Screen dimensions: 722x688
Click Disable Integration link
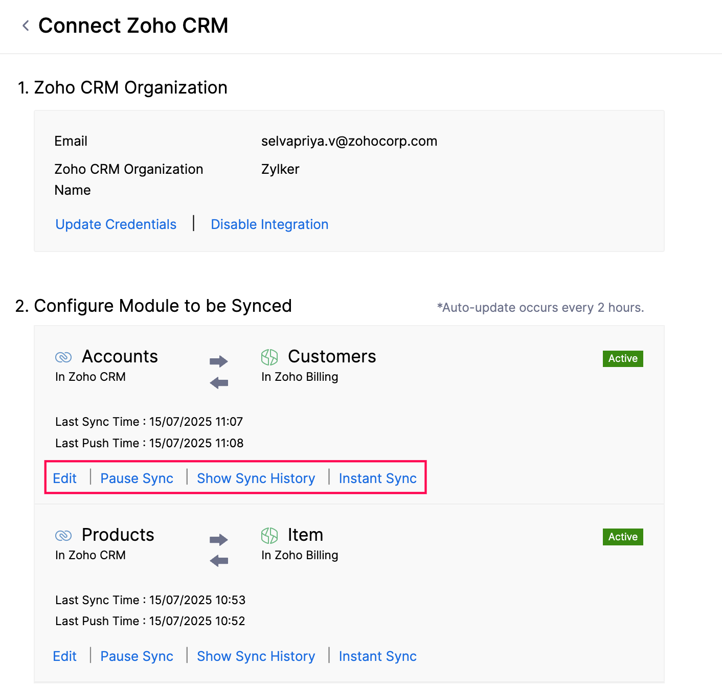(x=269, y=224)
